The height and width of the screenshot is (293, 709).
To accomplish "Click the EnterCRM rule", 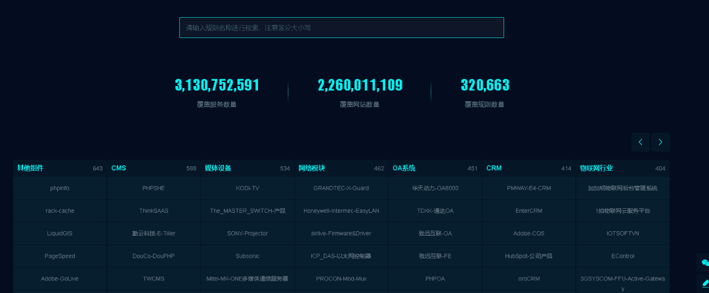I will click(x=528, y=211).
